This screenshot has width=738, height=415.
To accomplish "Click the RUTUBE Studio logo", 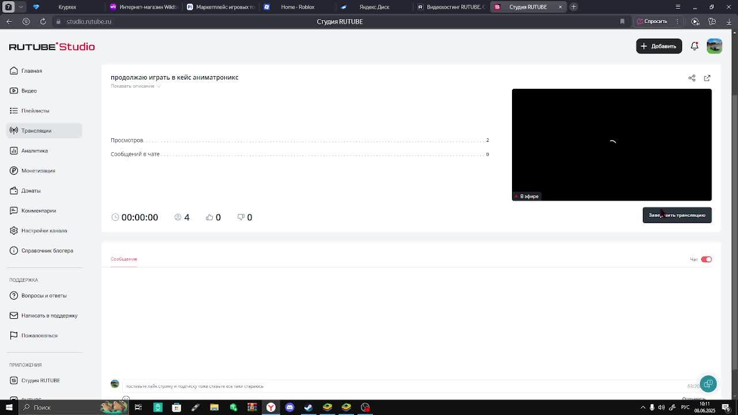I will tap(52, 47).
